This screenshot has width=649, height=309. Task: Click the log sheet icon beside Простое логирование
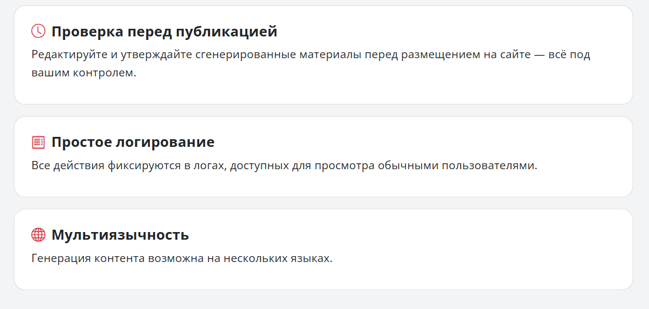coord(38,142)
